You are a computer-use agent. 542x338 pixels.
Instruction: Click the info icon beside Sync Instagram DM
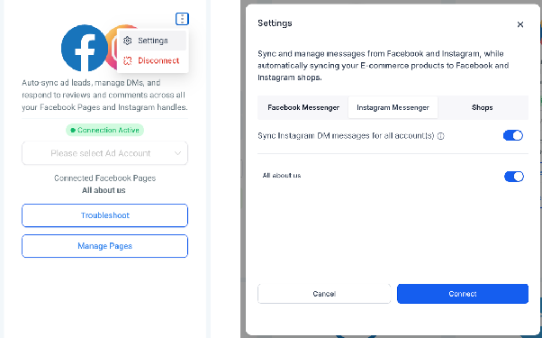tap(441, 136)
